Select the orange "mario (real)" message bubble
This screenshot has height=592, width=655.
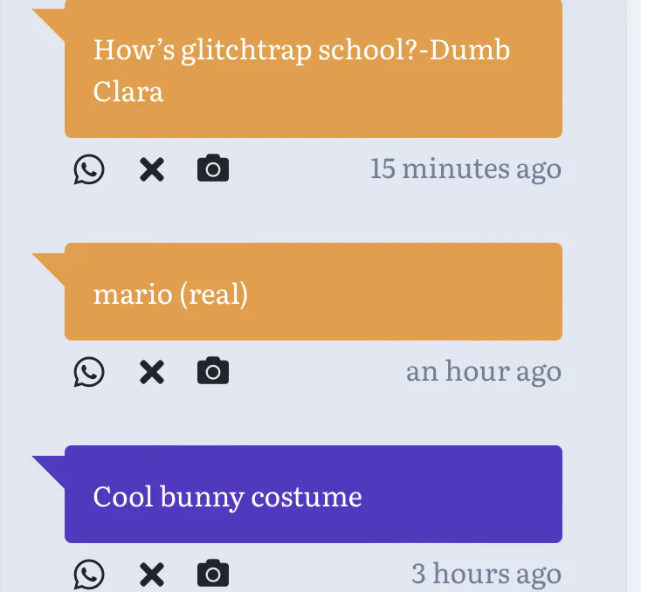313,293
